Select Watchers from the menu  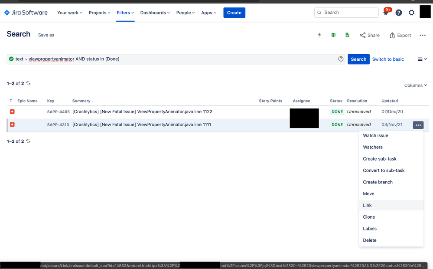pyautogui.click(x=391, y=147)
